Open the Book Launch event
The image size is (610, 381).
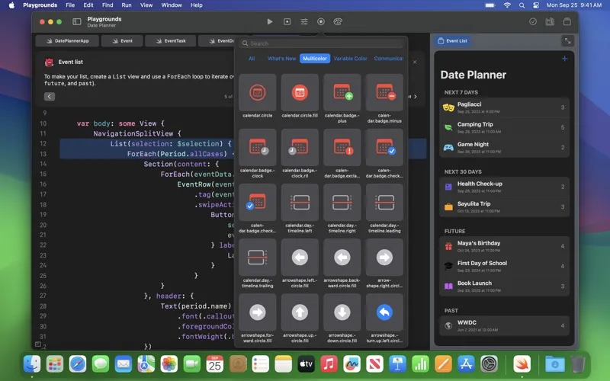(505, 287)
